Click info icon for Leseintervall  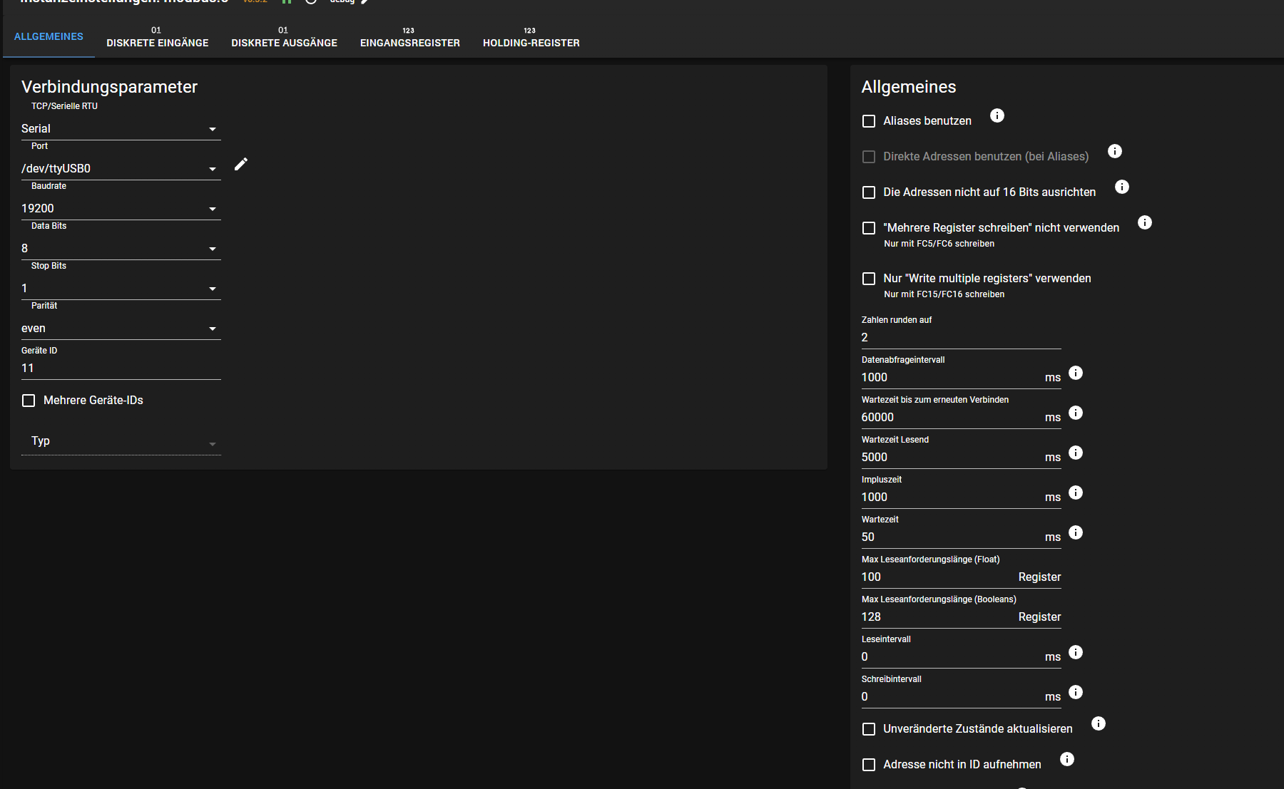1076,653
